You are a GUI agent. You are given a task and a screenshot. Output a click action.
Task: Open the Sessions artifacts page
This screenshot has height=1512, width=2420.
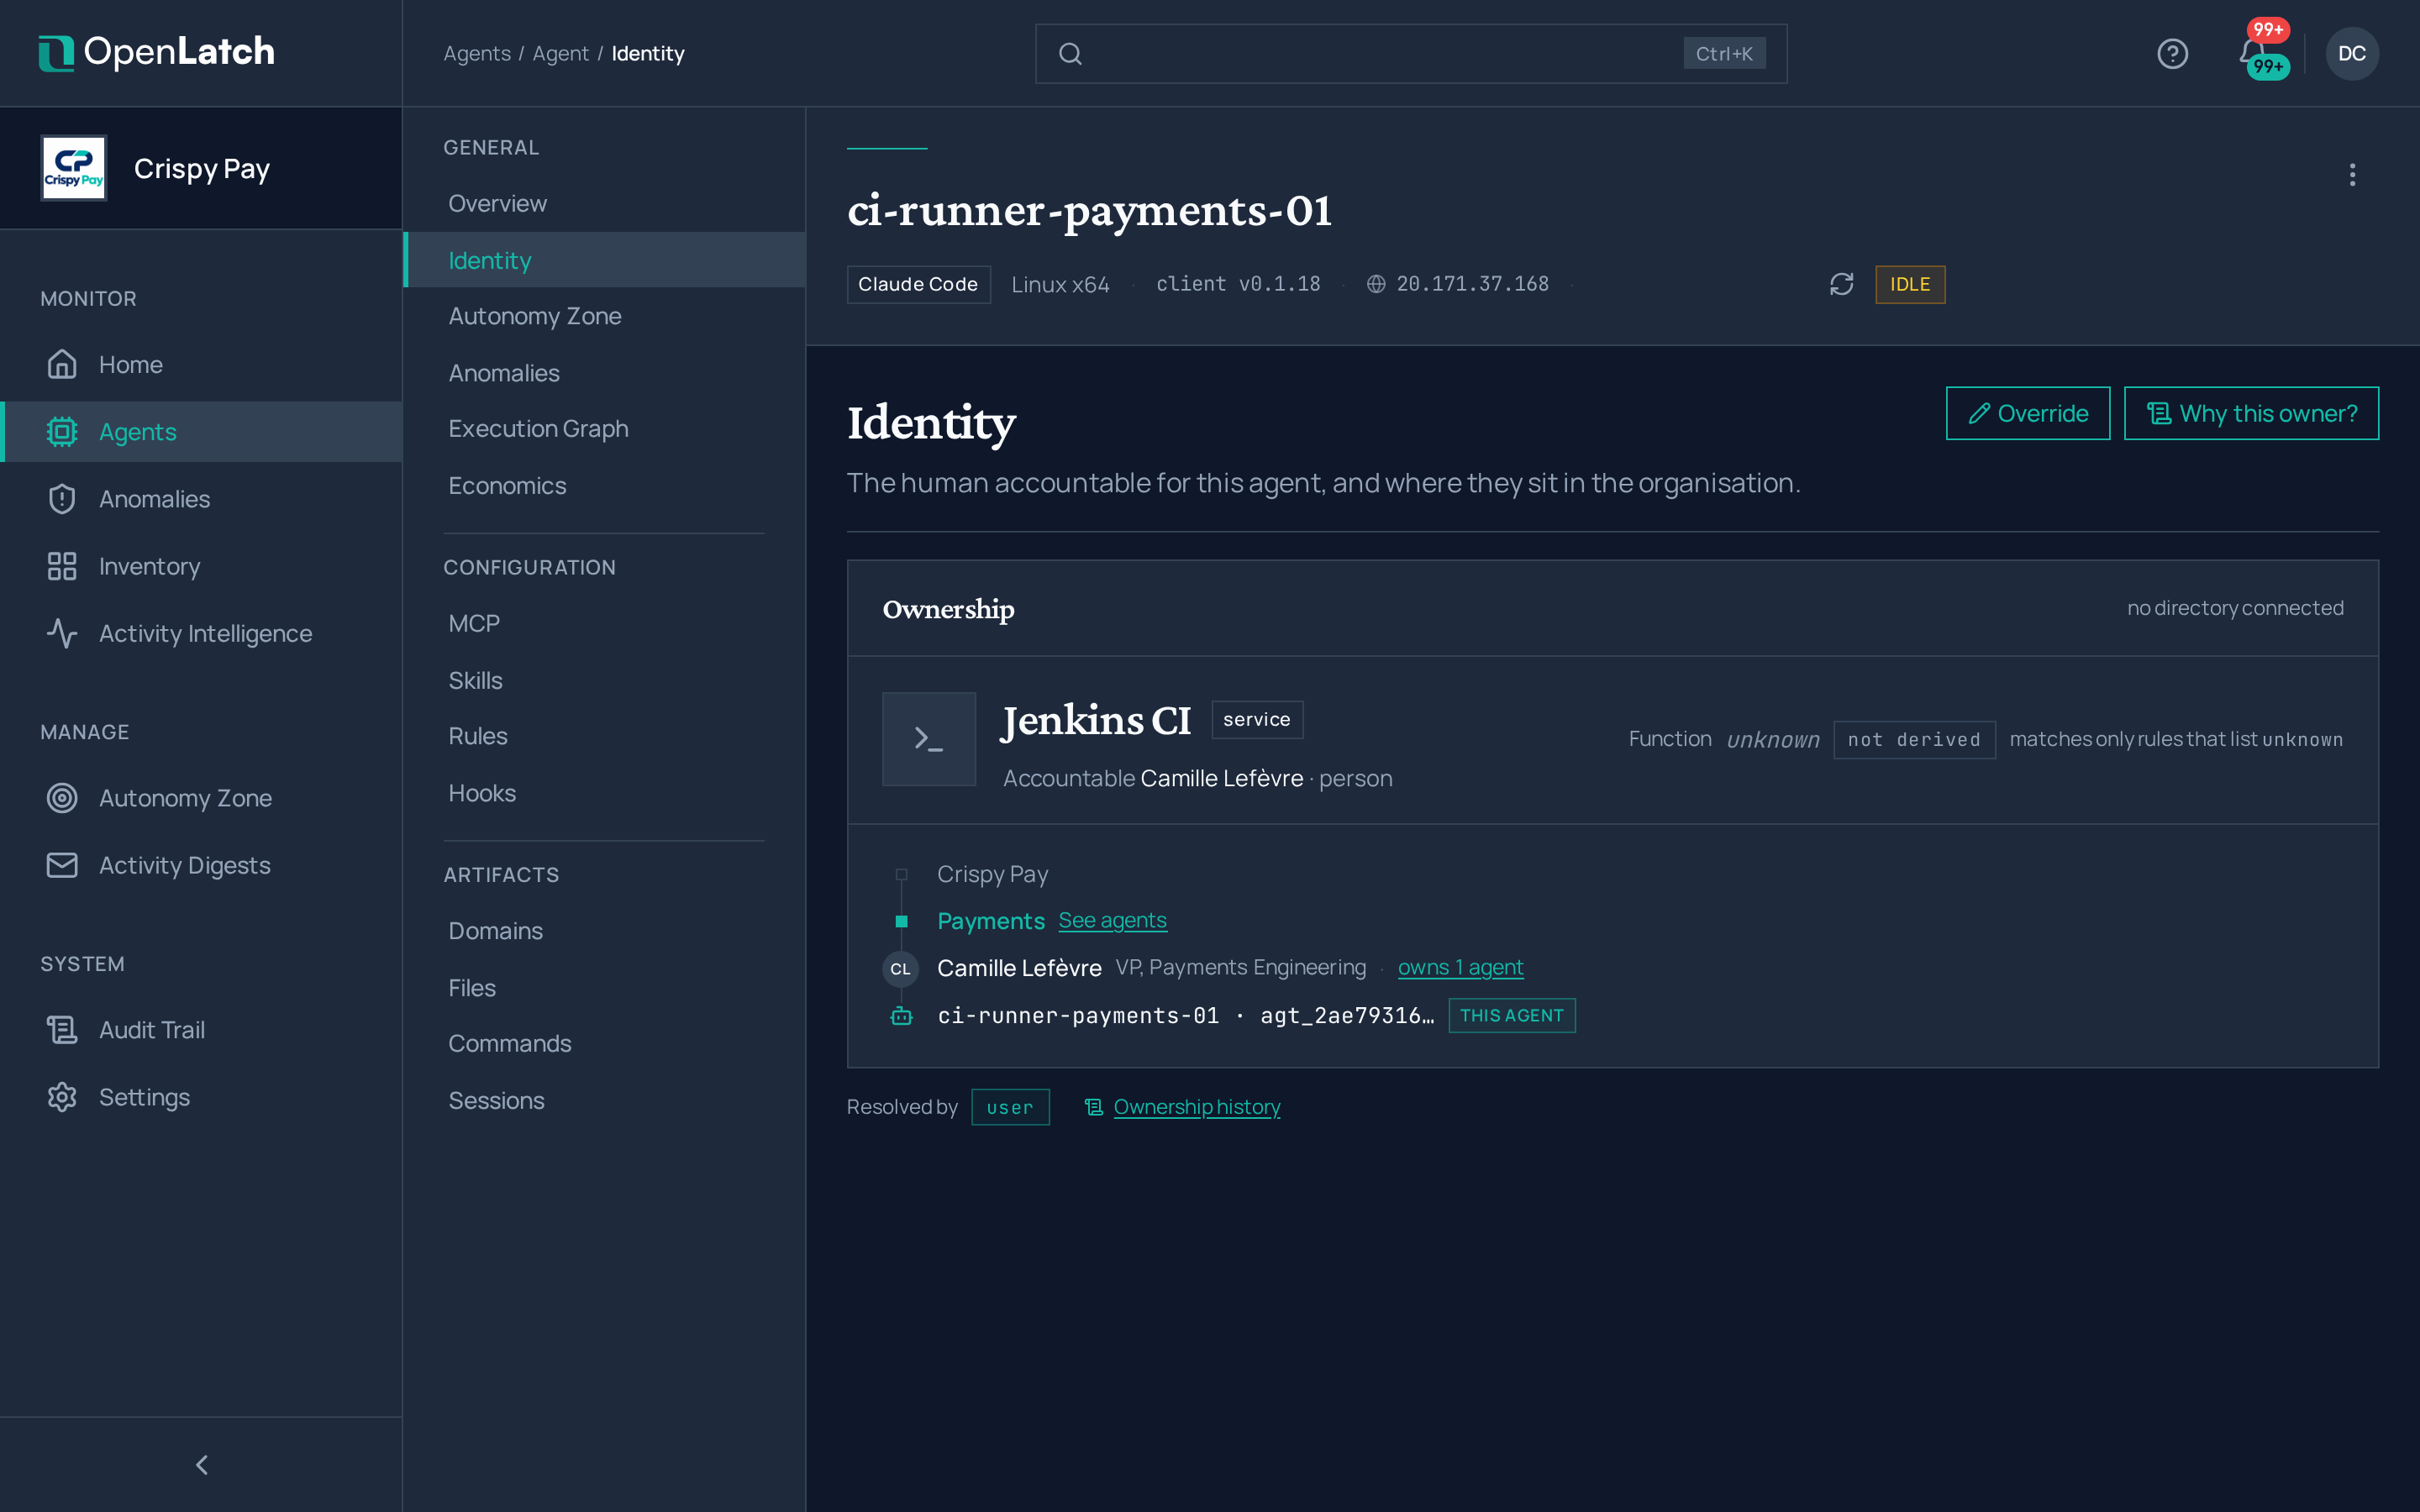pos(604,1100)
